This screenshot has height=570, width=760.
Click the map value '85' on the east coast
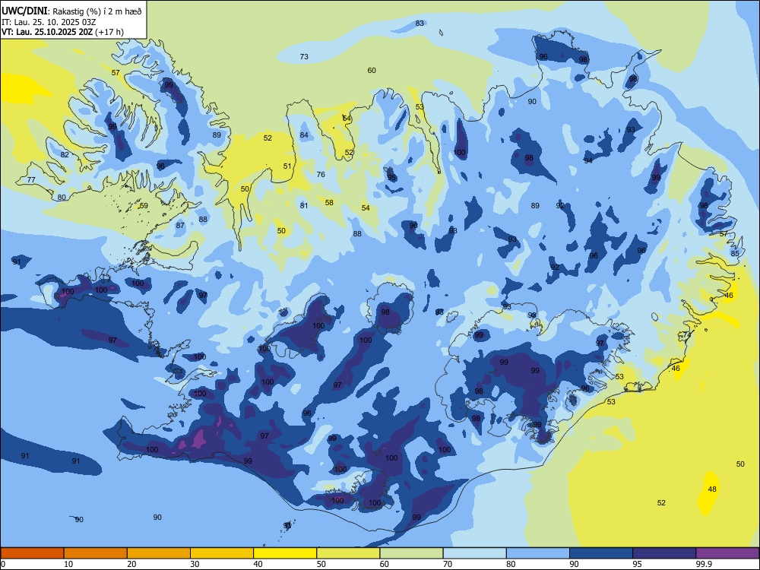tap(735, 254)
